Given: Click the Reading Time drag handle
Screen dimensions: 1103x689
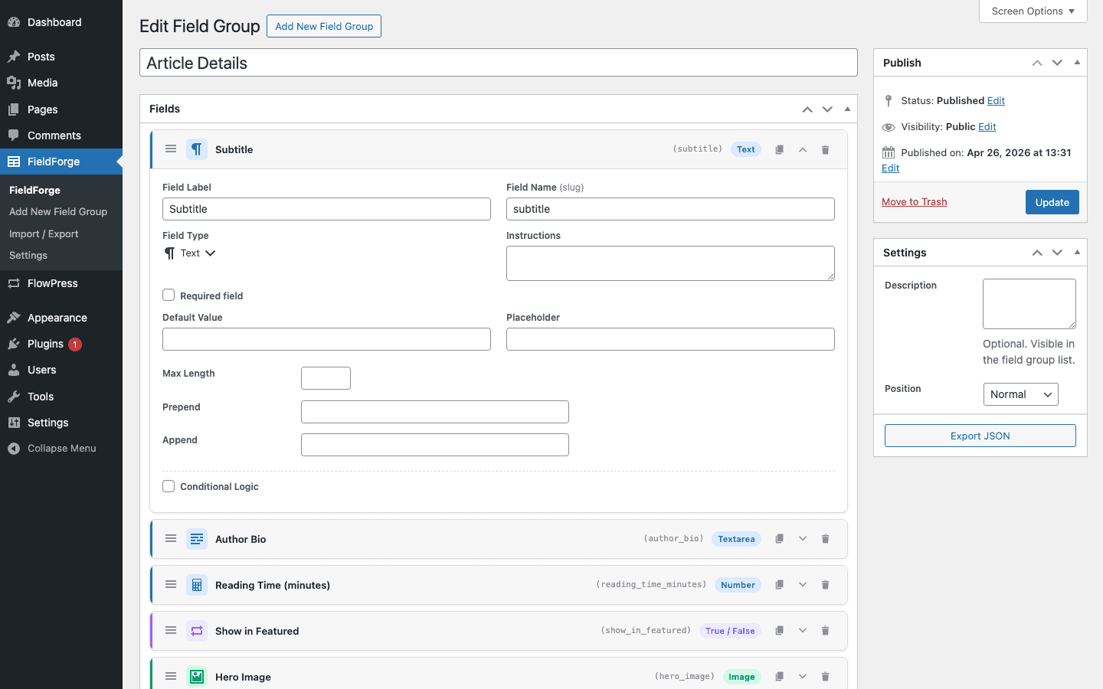Looking at the screenshot, I should pyautogui.click(x=171, y=585).
